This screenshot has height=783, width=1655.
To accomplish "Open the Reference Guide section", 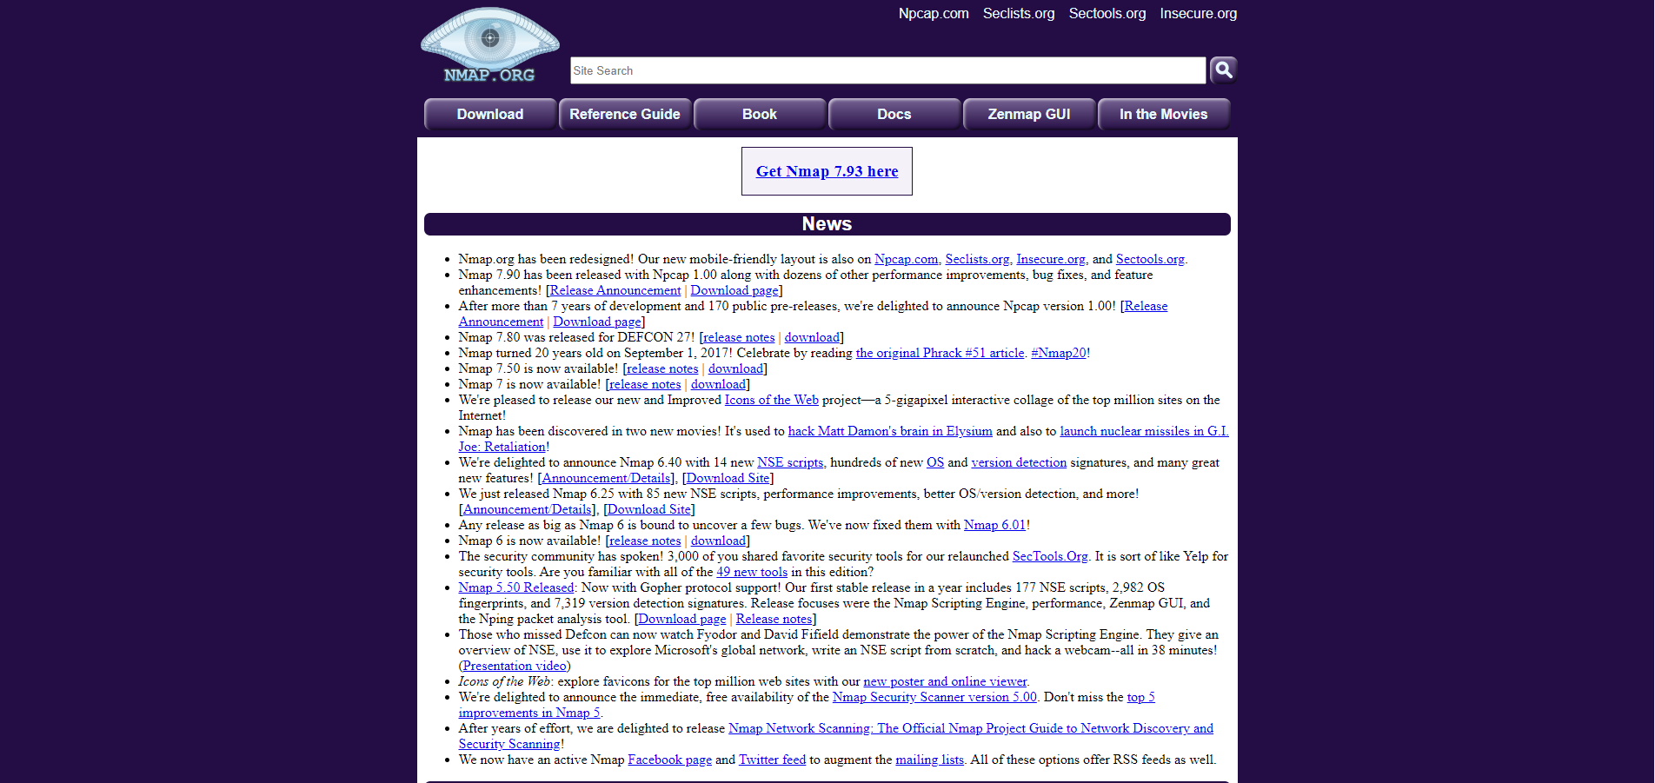I will pyautogui.click(x=625, y=114).
